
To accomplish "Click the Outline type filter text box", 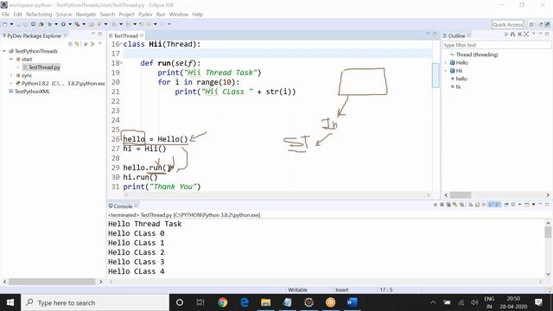I will click(497, 45).
